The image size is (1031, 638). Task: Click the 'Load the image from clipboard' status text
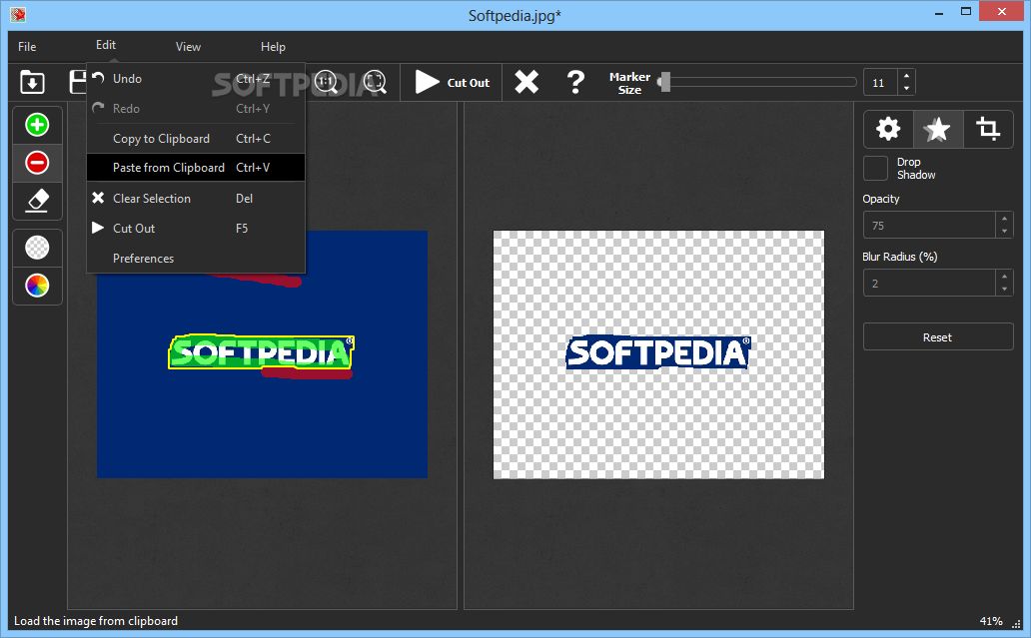(x=96, y=621)
